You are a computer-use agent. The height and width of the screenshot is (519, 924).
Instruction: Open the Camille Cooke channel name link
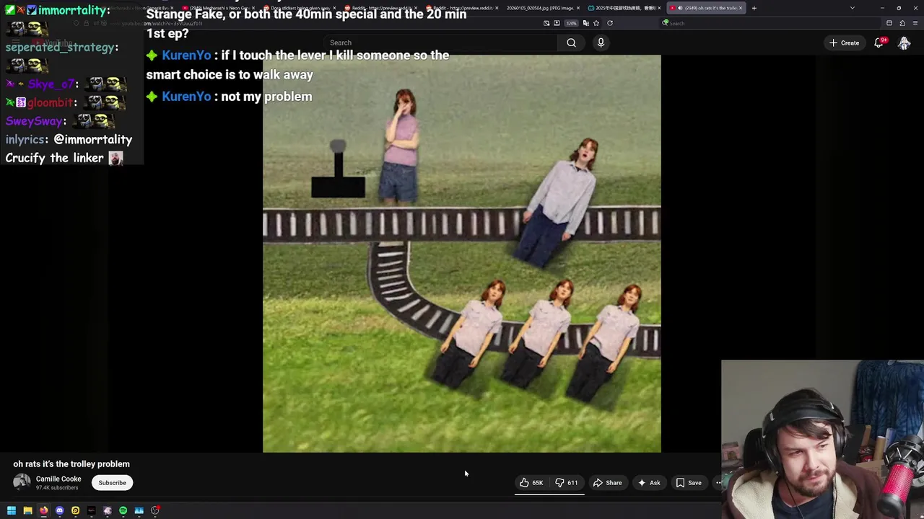[58, 479]
